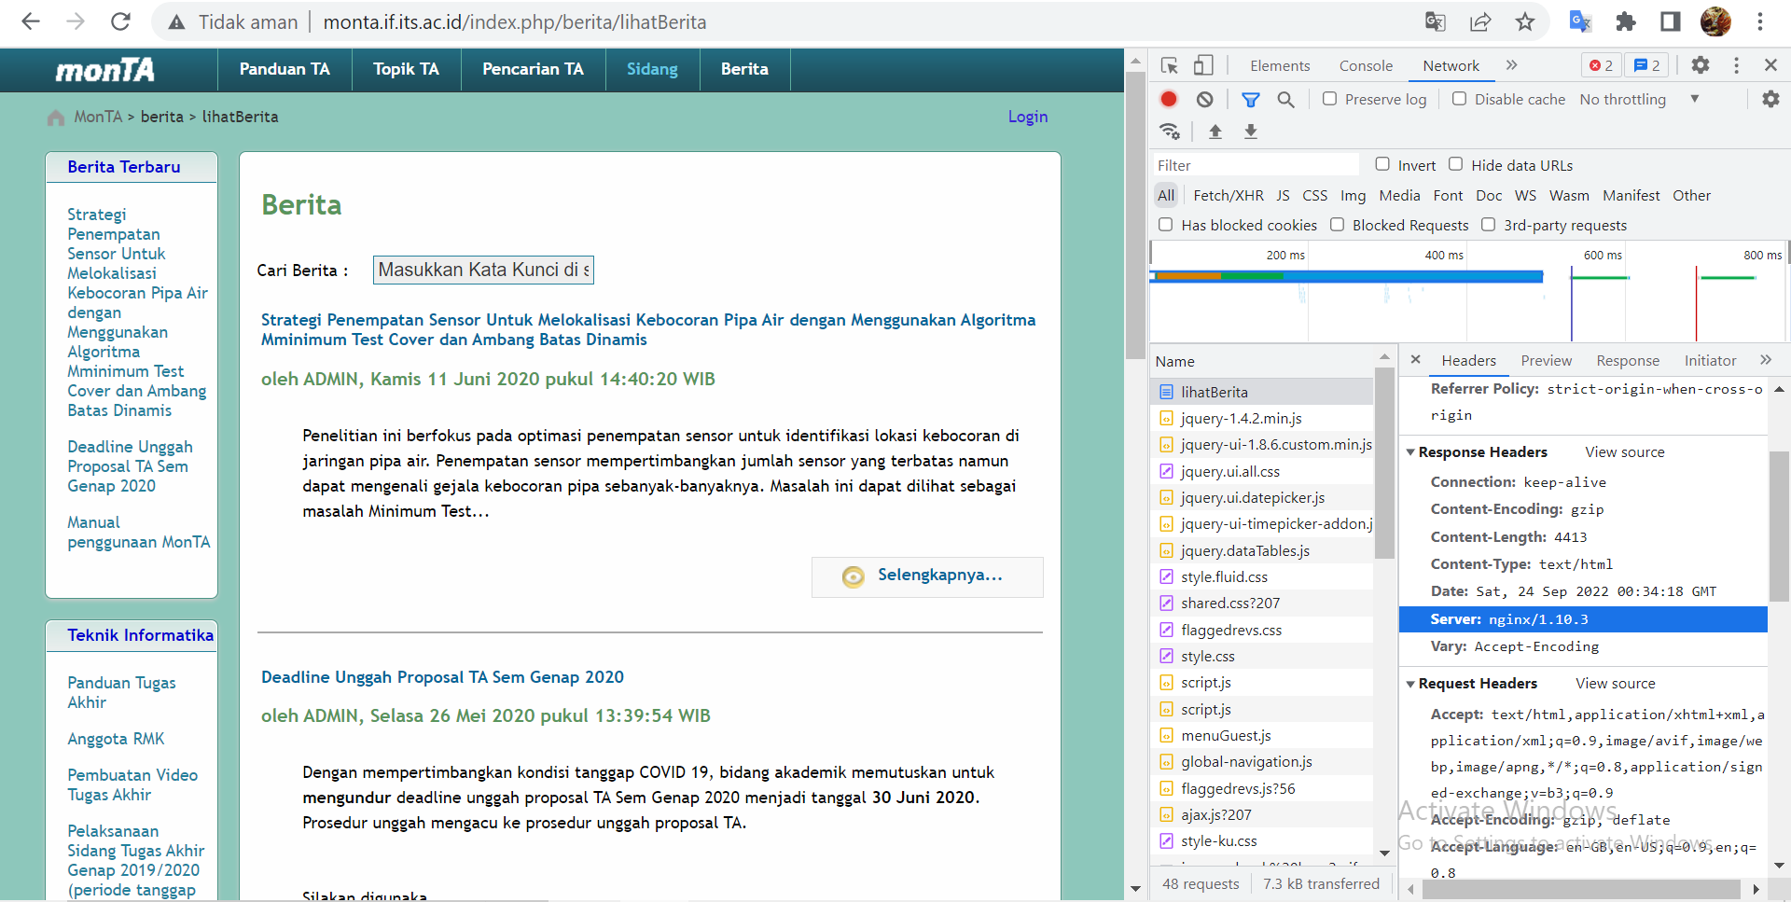View source of Response Headers
Screen dimensions: 1791x902
[1624, 452]
